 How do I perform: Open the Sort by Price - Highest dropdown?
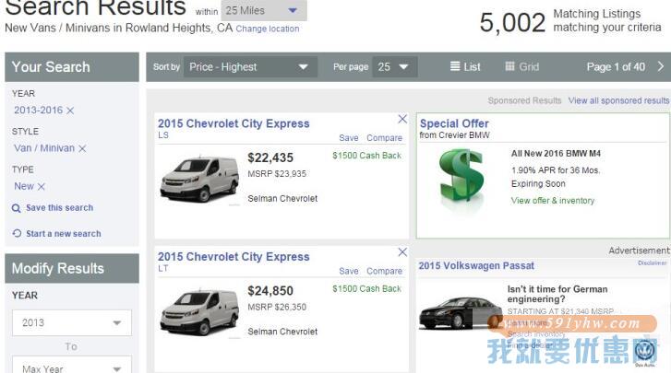pyautogui.click(x=250, y=67)
